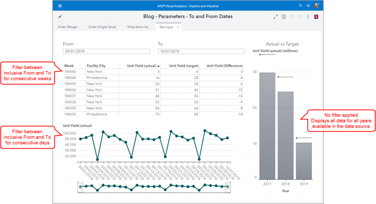Switch to the Slider (Single Value) tab
The height and width of the screenshot is (204, 376).
click(x=102, y=27)
